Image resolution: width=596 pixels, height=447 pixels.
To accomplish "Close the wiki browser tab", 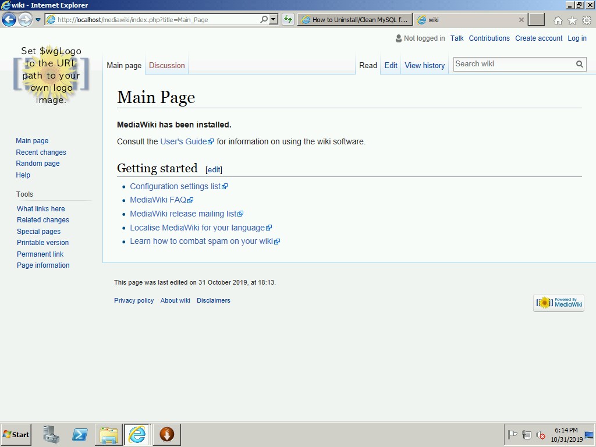I will [521, 20].
